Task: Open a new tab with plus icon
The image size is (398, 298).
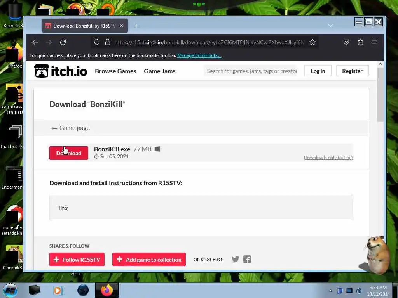Action: [136, 26]
